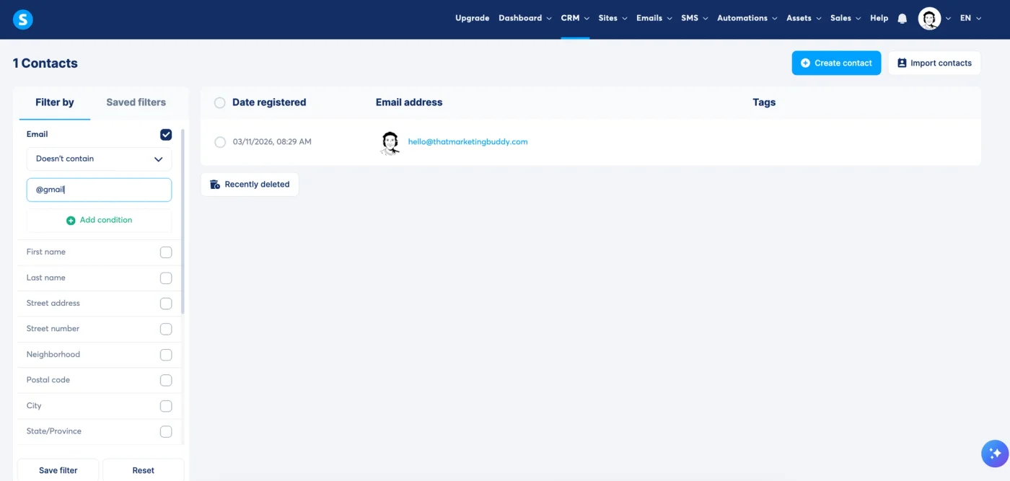1010x481 pixels.
Task: Select the contact row circle
Action: [220, 142]
